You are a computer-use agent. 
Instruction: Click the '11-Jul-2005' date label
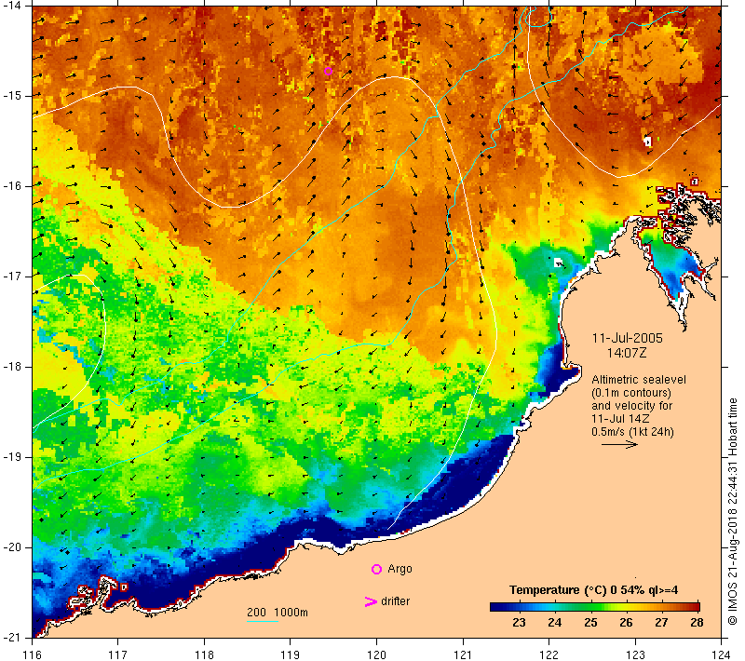(x=627, y=338)
